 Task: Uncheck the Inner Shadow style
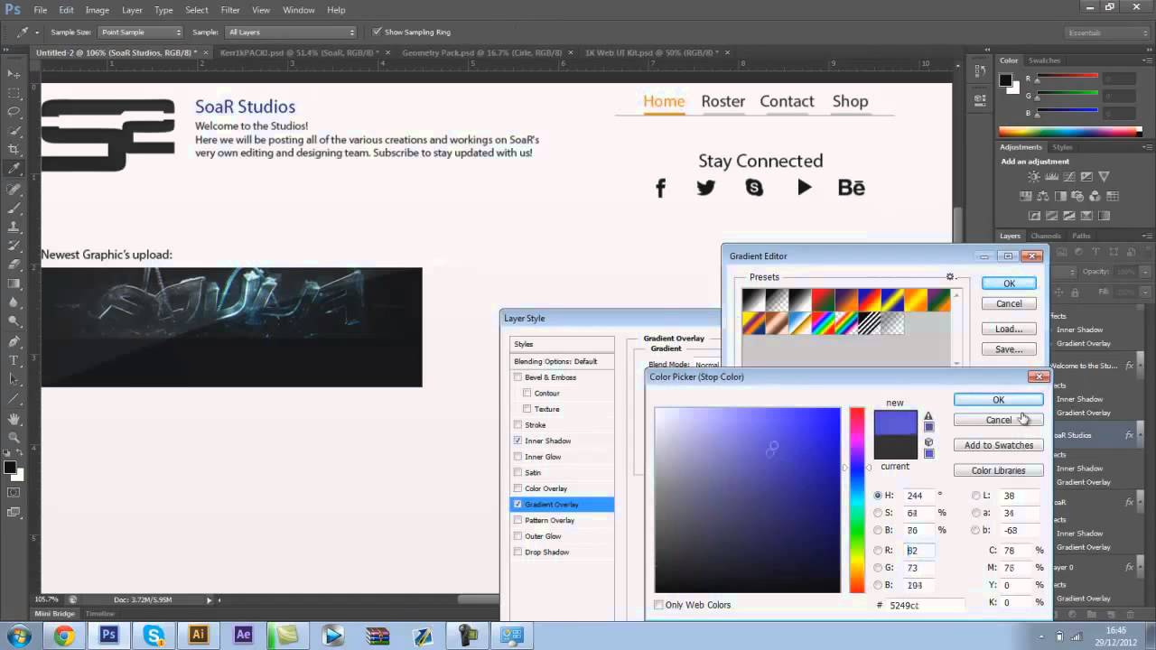[517, 441]
